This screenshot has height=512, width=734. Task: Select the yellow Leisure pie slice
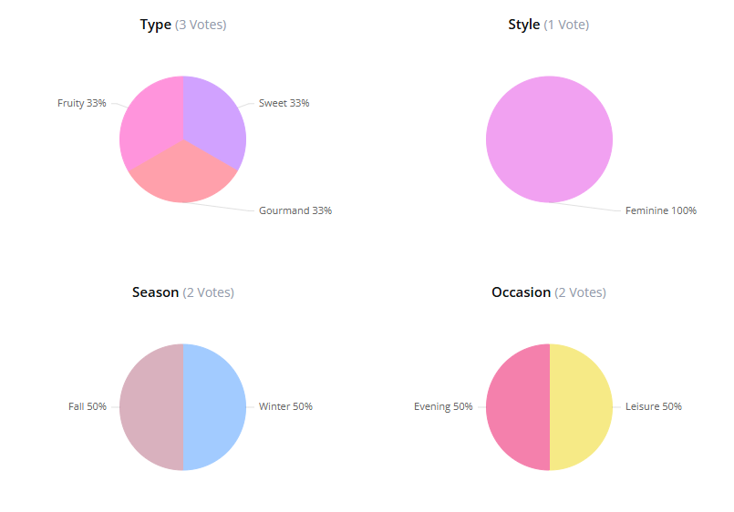(581, 407)
